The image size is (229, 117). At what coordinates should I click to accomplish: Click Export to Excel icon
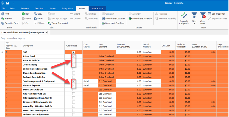point(2,23)
